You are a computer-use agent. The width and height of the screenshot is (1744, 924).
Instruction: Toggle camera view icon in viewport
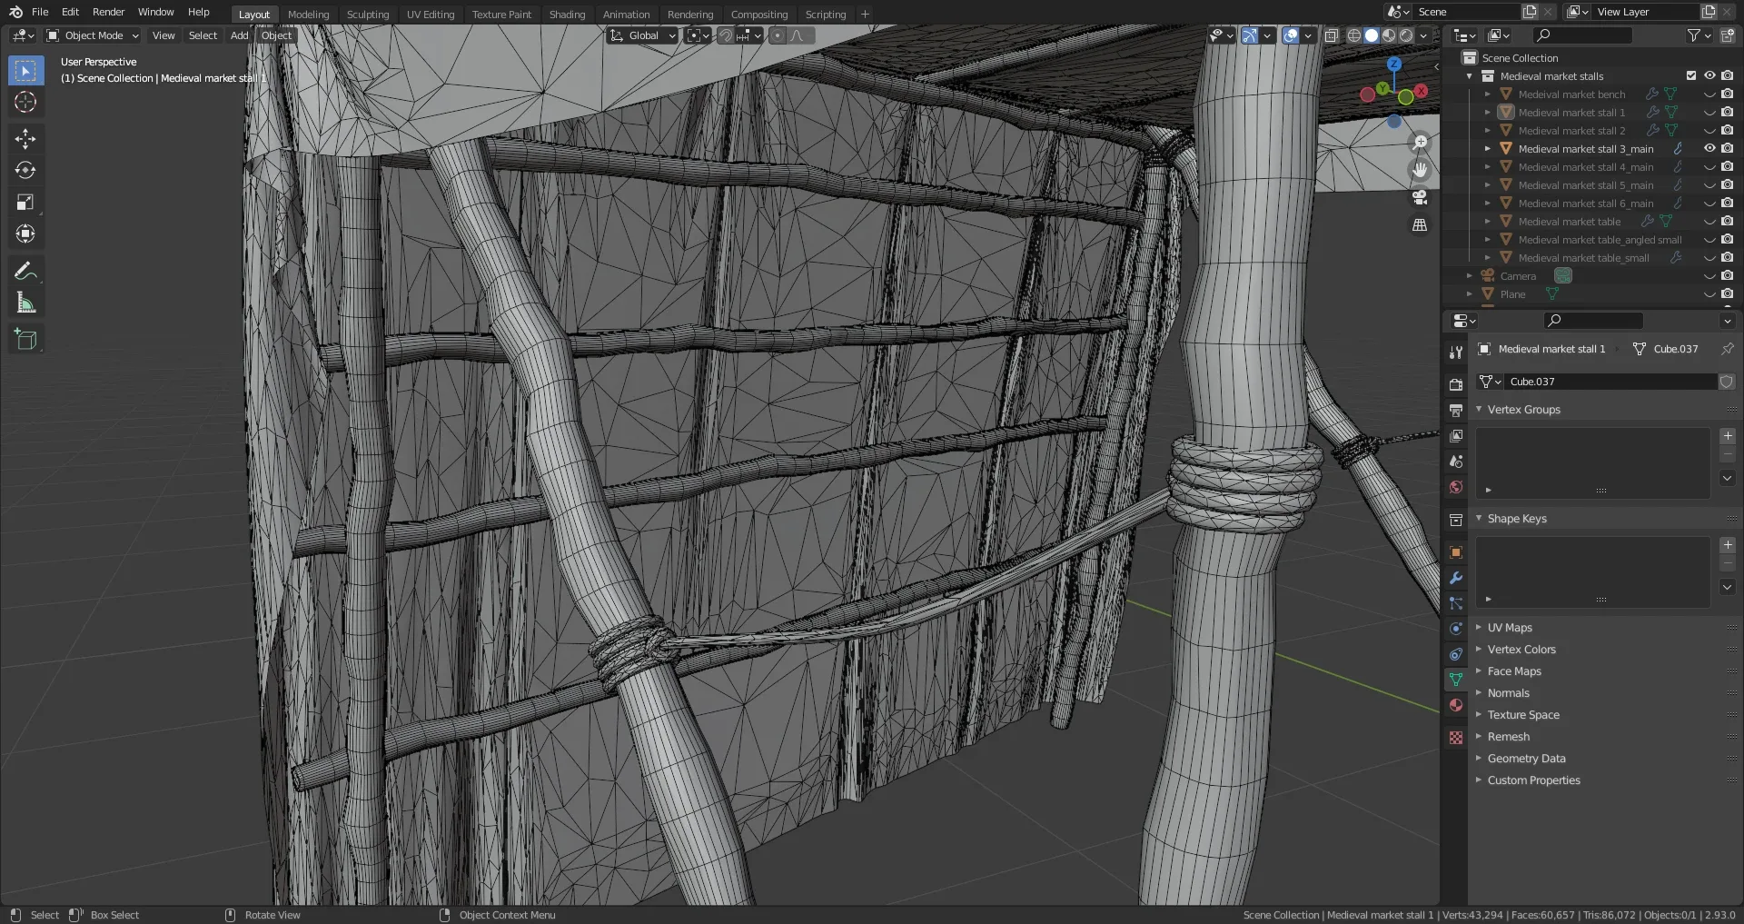1420,197
